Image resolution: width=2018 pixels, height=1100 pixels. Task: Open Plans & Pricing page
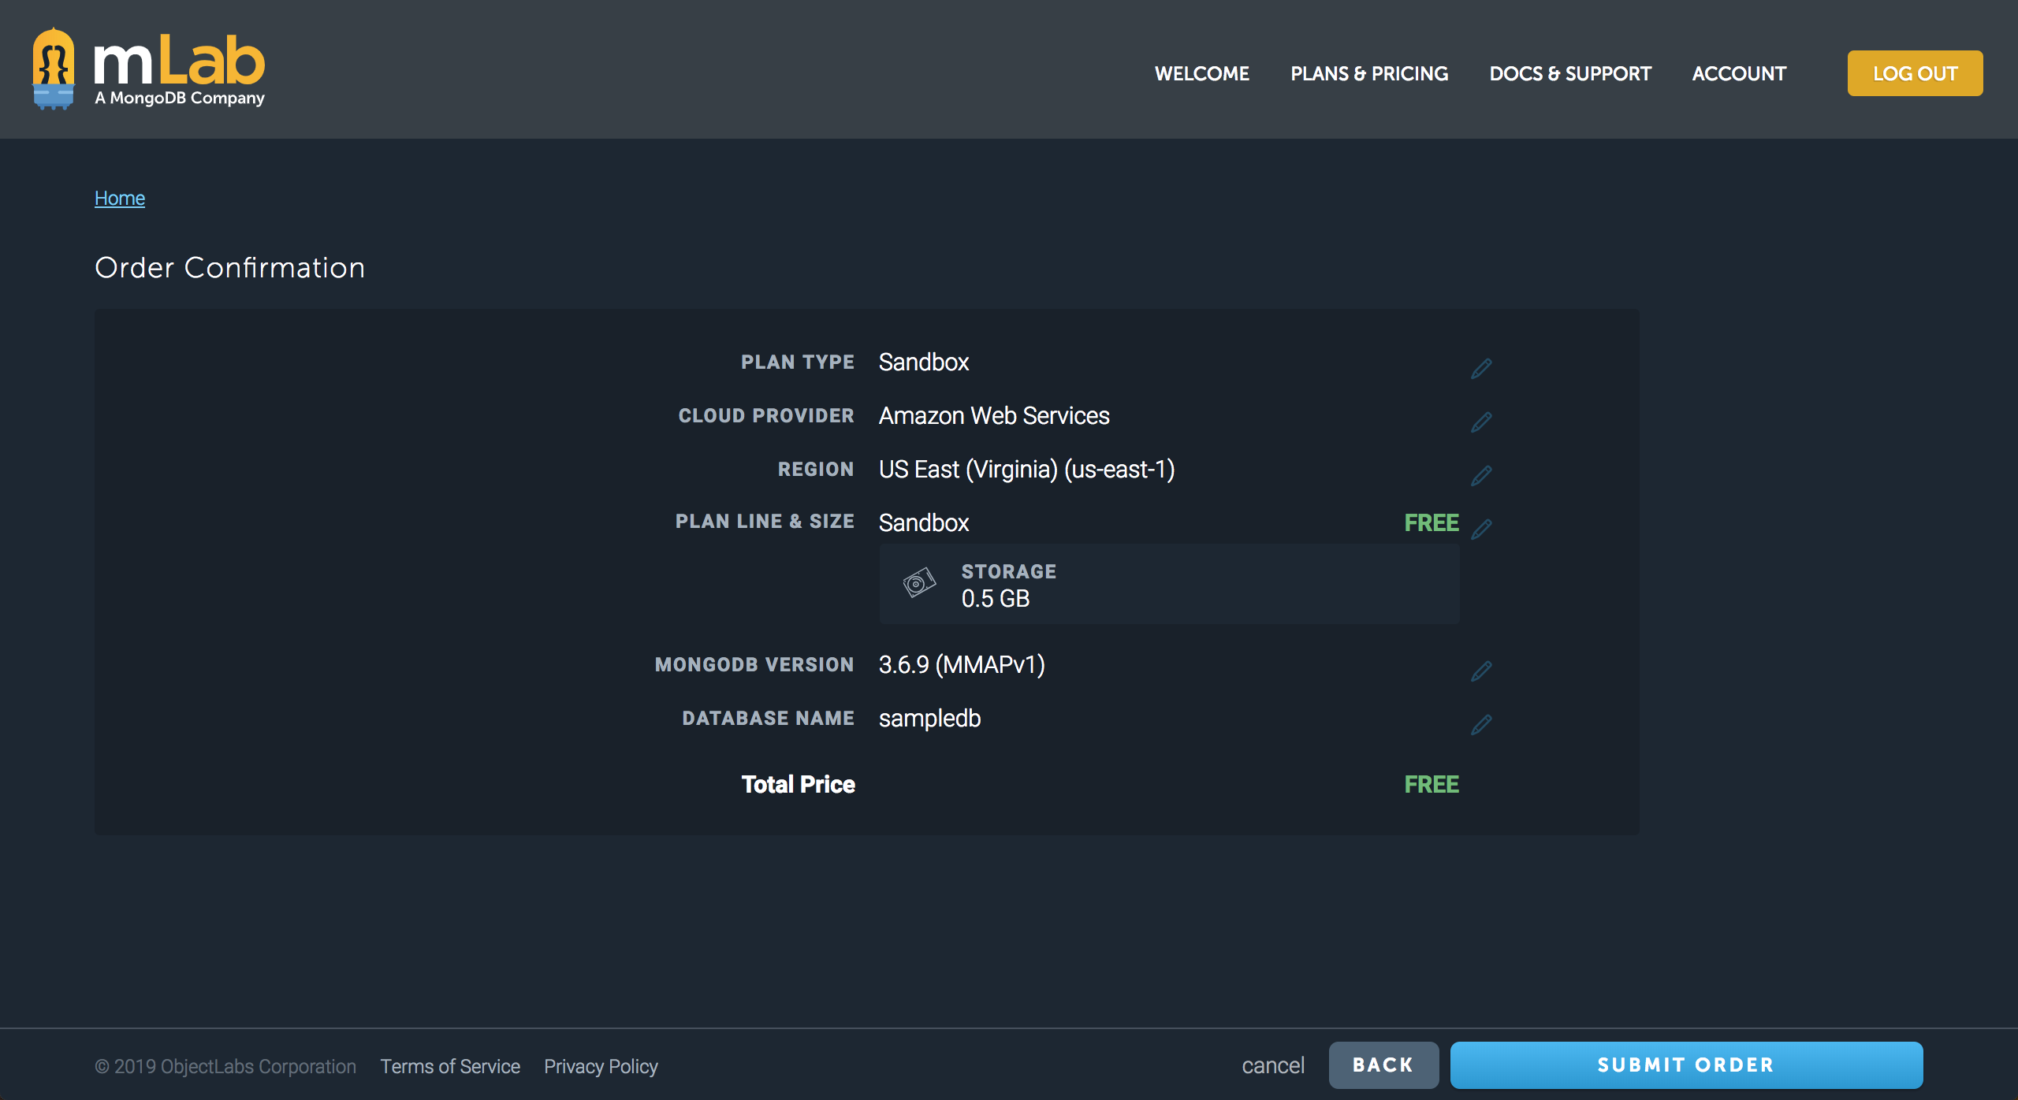coord(1369,73)
